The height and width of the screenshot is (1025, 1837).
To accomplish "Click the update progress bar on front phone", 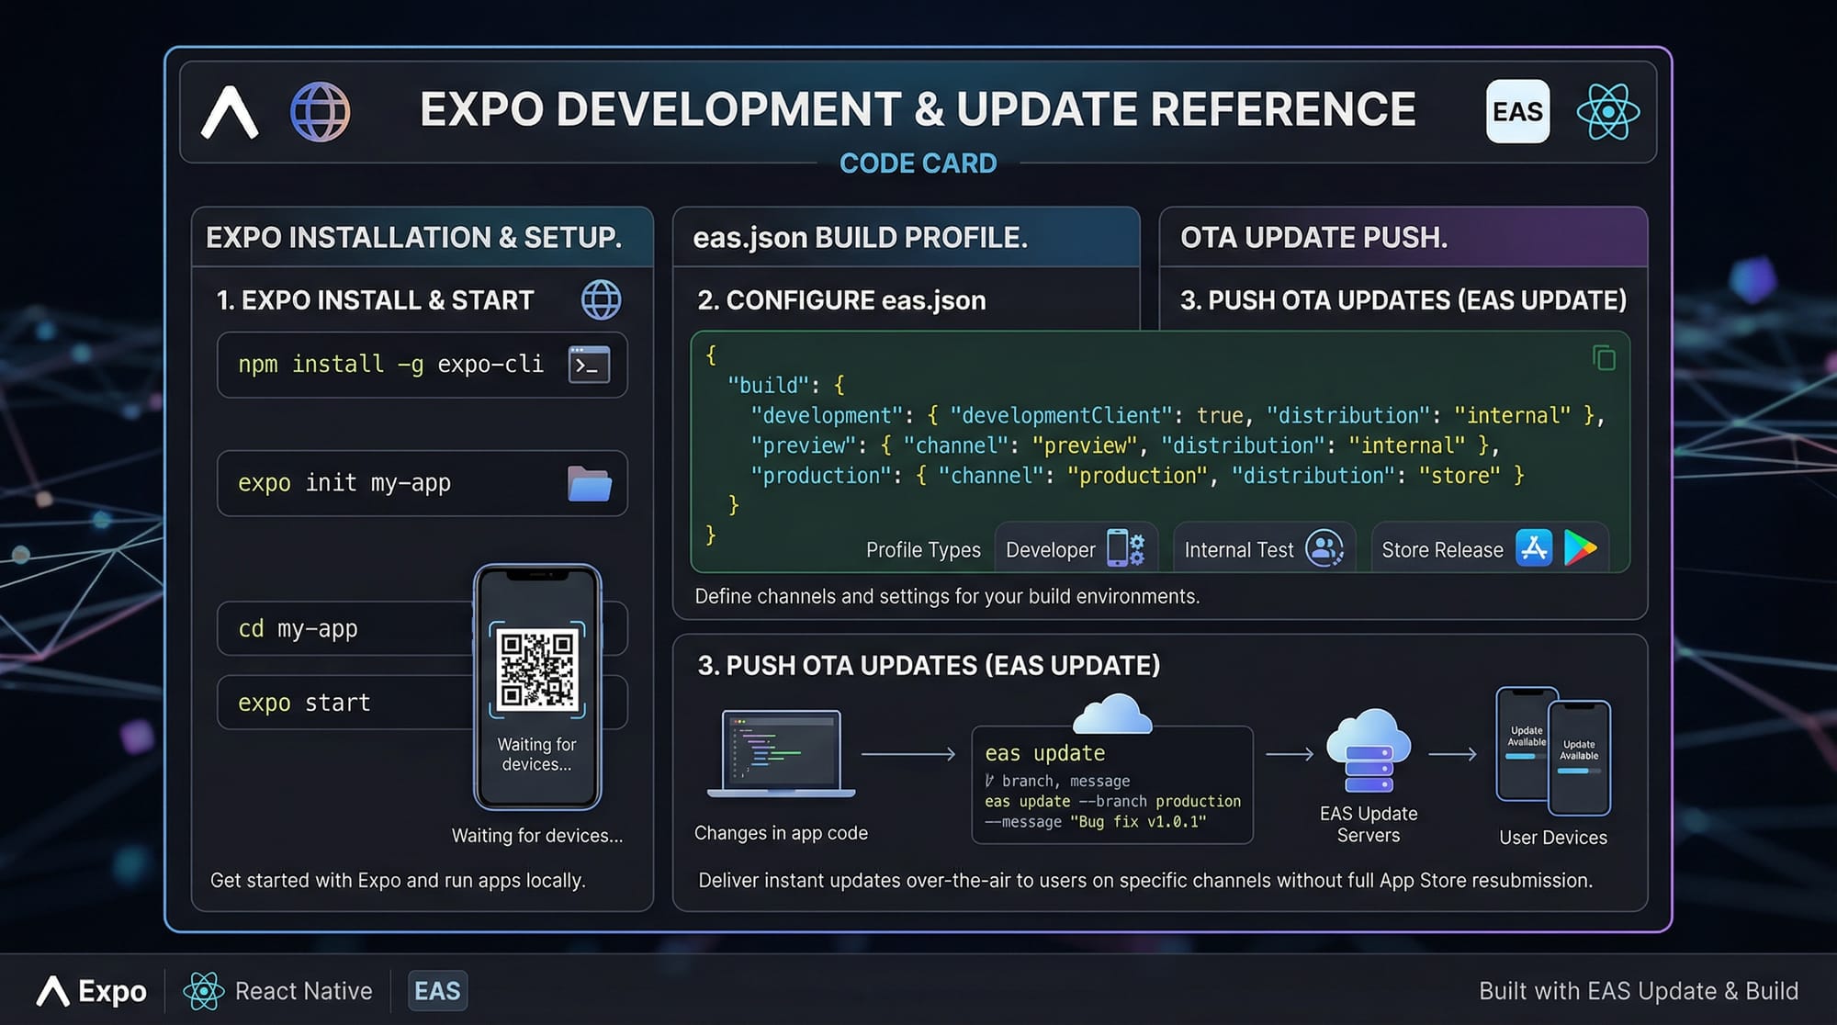I will (1578, 772).
